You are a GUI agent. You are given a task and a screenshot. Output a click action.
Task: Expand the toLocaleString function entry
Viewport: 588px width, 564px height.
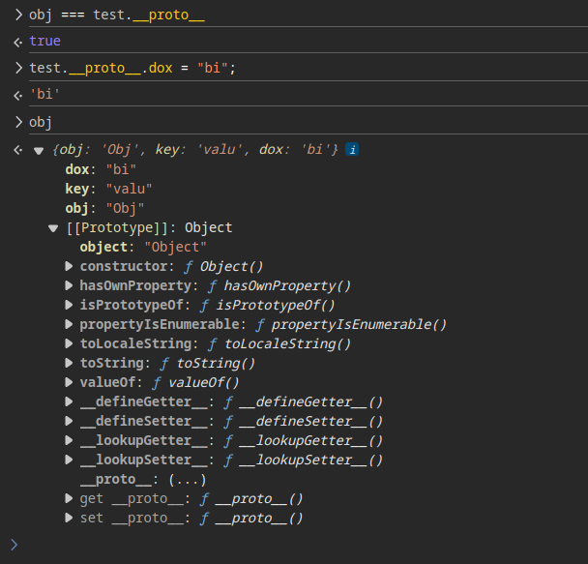pyautogui.click(x=69, y=343)
